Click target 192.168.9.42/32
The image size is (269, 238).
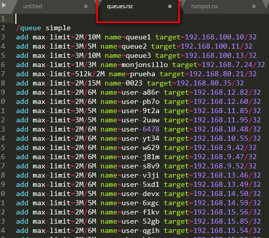[225, 148]
